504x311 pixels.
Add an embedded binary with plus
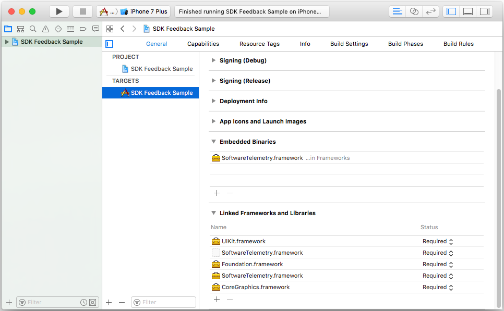click(x=217, y=193)
